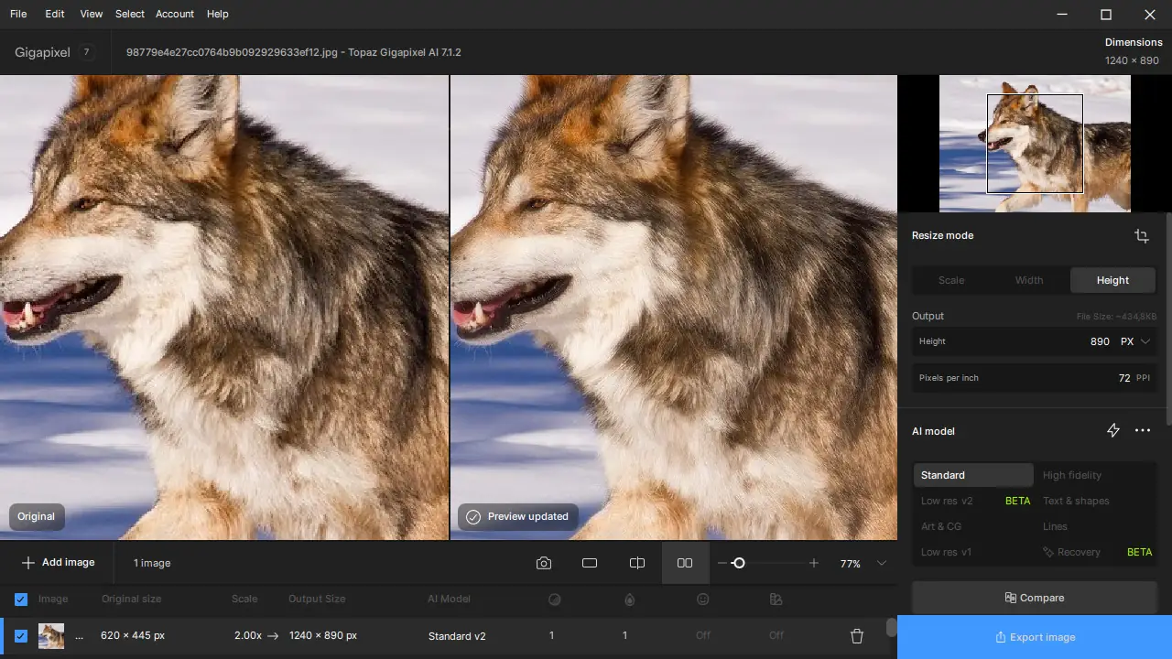
Task: Expand the 77% zoom level dropdown
Action: pos(882,564)
